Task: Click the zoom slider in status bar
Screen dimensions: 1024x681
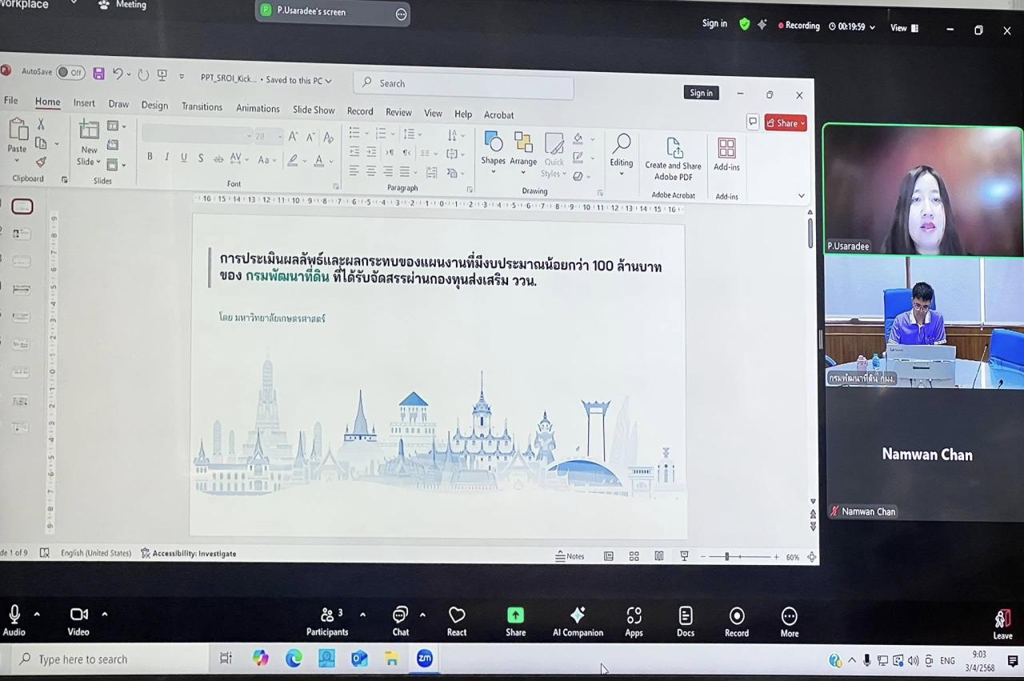Action: (726, 557)
